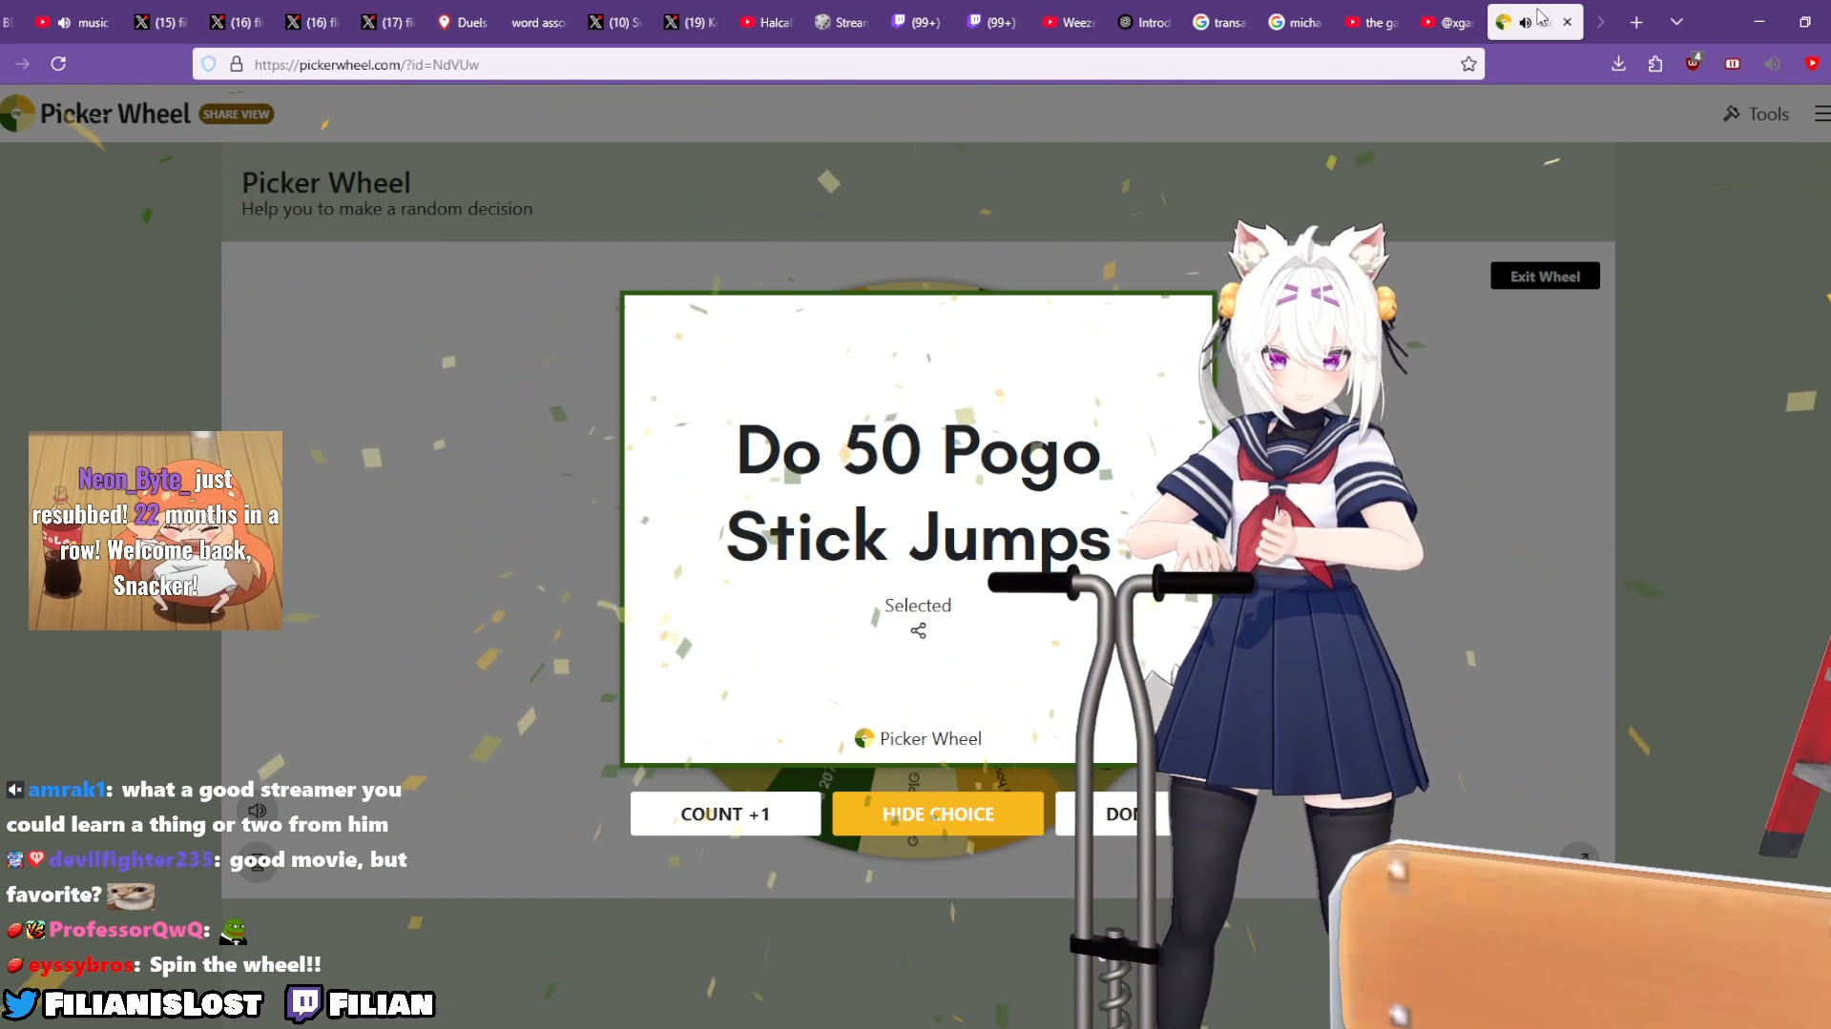Image resolution: width=1831 pixels, height=1029 pixels.
Task: Switch to the Google transa tab
Action: tap(1219, 22)
